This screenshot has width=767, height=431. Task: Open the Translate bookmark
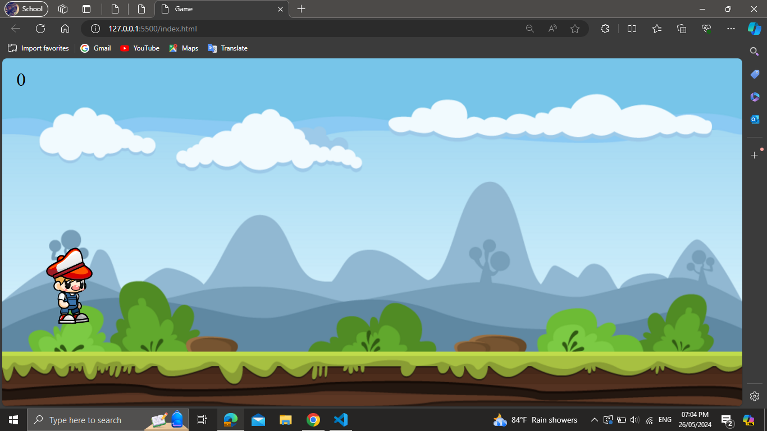pyautogui.click(x=227, y=48)
